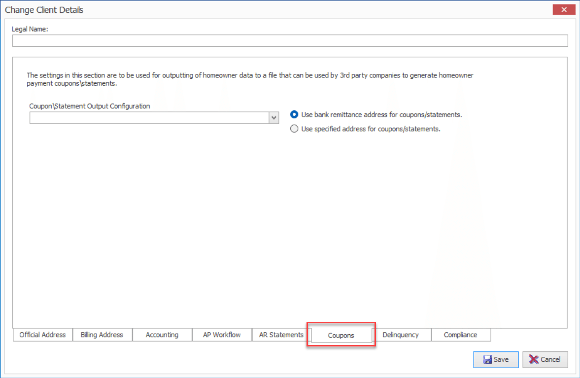Open the Delinquency tab
This screenshot has width=580, height=378.
(x=401, y=335)
